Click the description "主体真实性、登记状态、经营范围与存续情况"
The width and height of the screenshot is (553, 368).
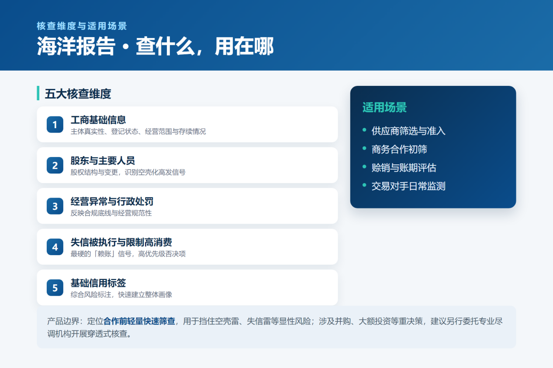tap(138, 131)
